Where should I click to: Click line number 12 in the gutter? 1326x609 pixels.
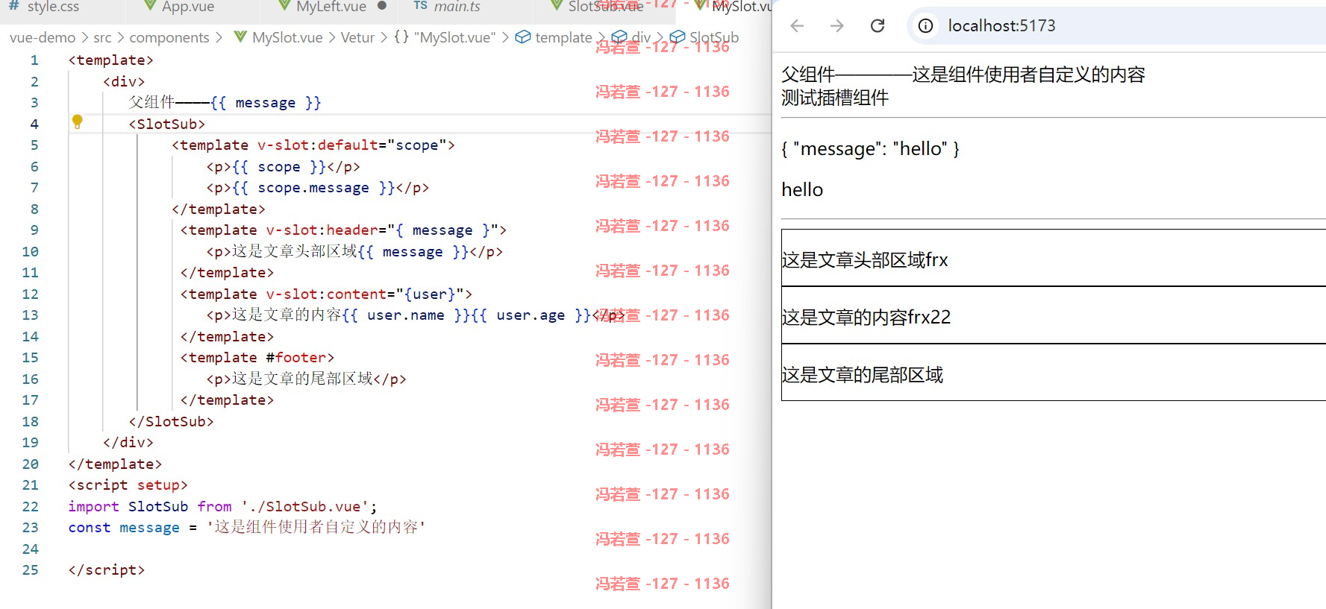click(x=30, y=294)
